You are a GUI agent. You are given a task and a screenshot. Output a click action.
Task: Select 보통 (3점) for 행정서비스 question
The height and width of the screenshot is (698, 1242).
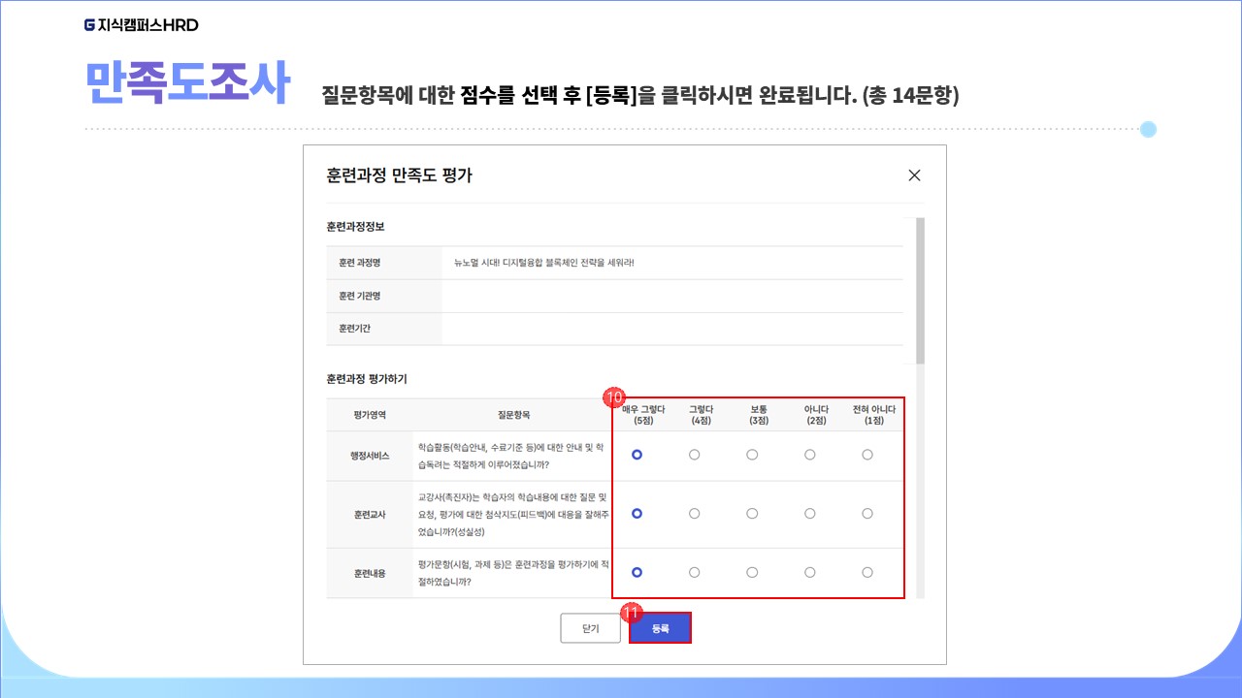(x=752, y=455)
